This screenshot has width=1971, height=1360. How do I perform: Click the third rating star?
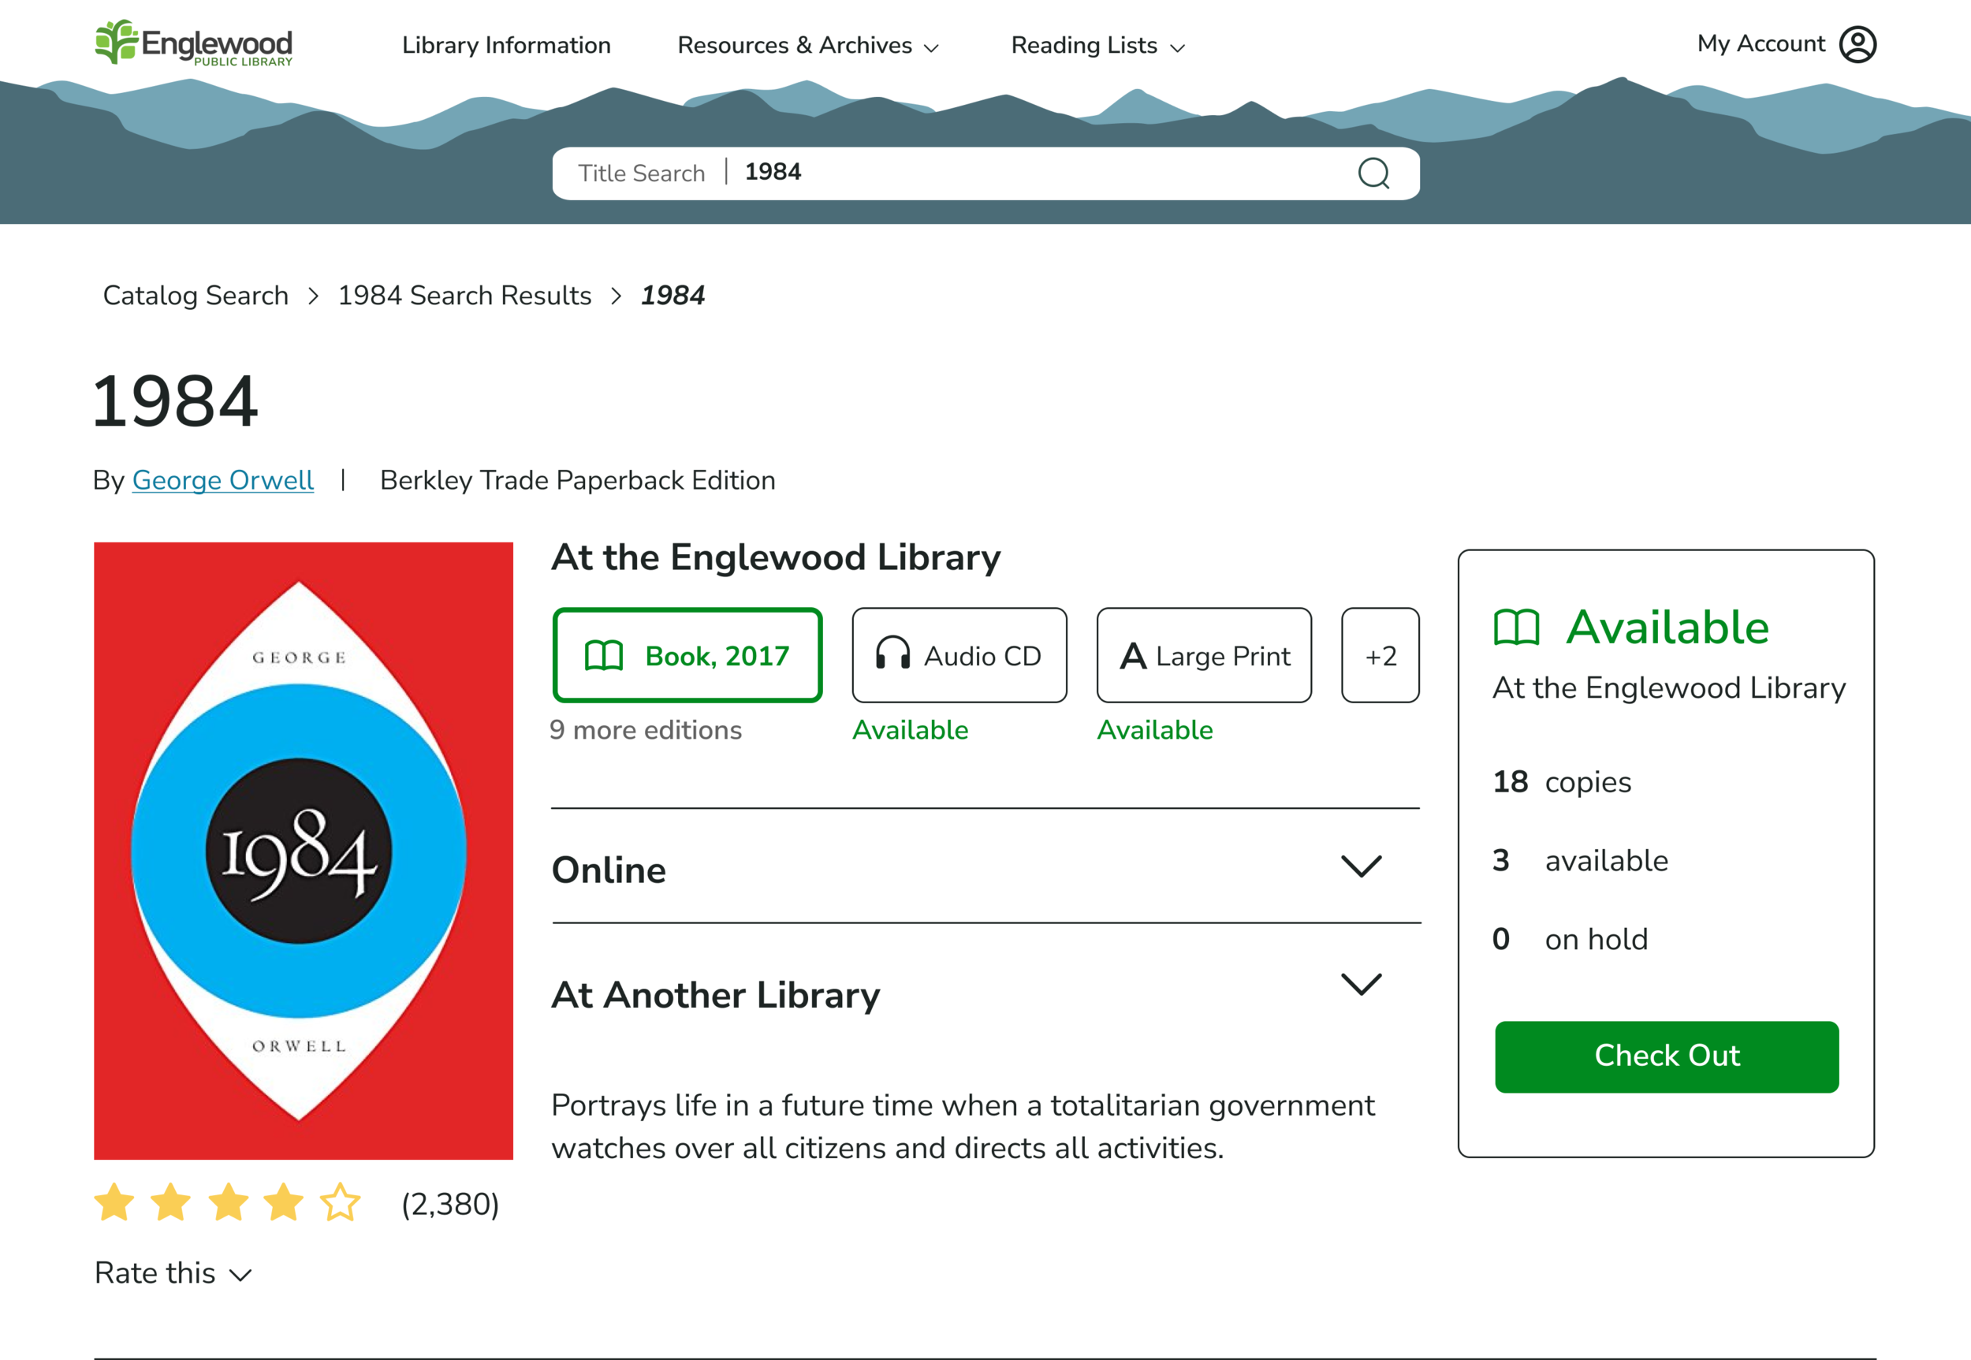tap(229, 1202)
